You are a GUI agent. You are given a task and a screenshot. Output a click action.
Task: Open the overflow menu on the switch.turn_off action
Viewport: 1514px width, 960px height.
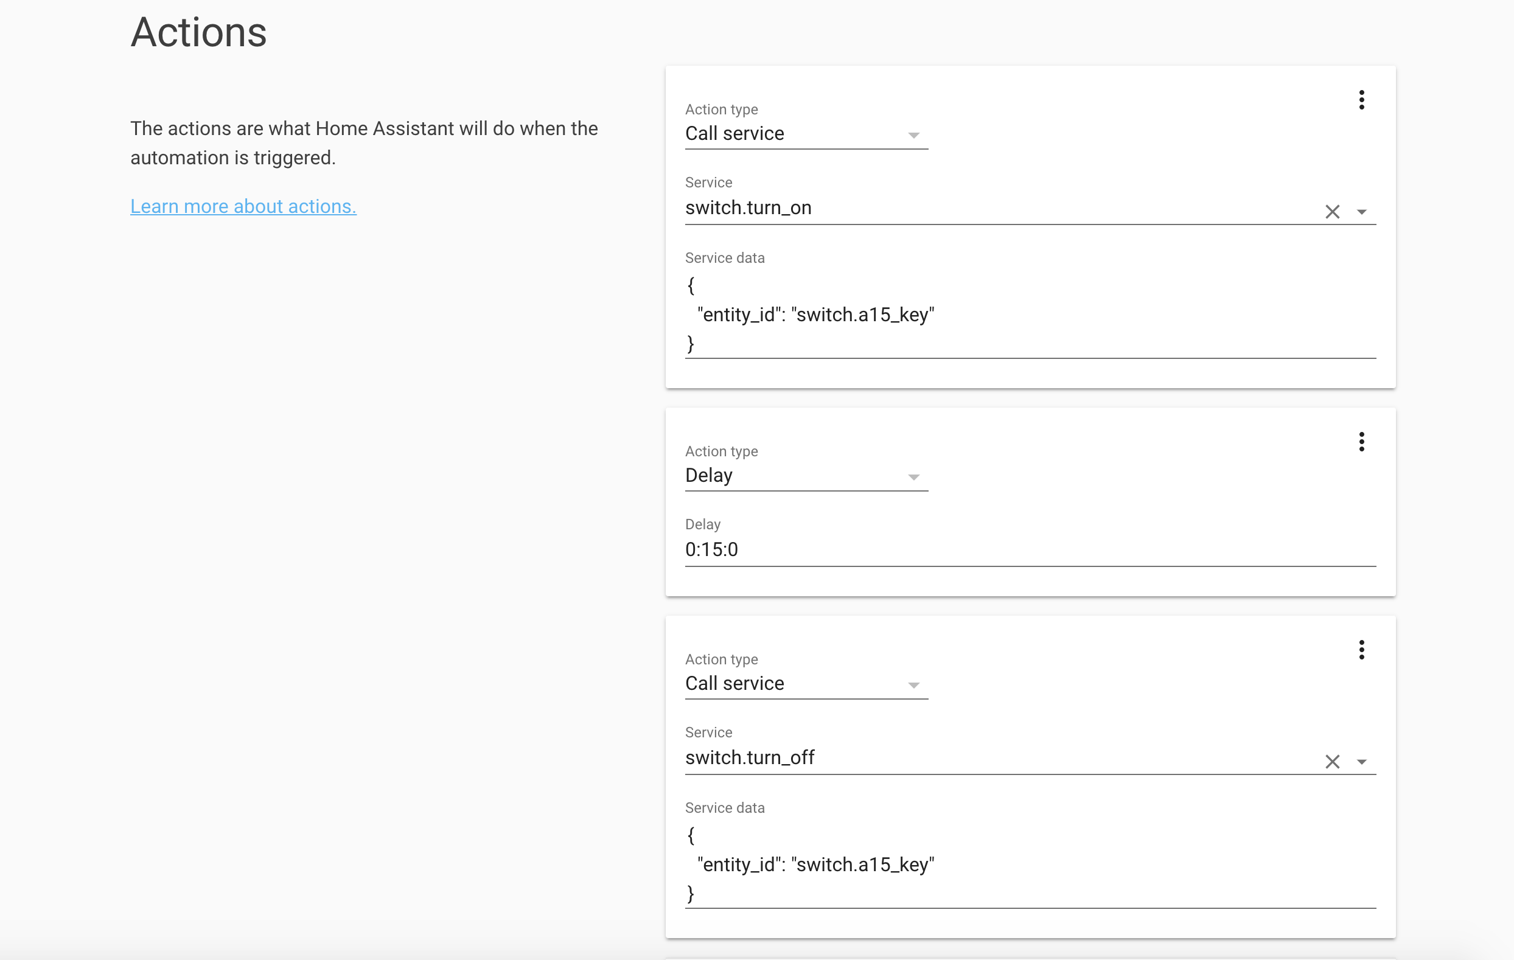pyautogui.click(x=1362, y=650)
